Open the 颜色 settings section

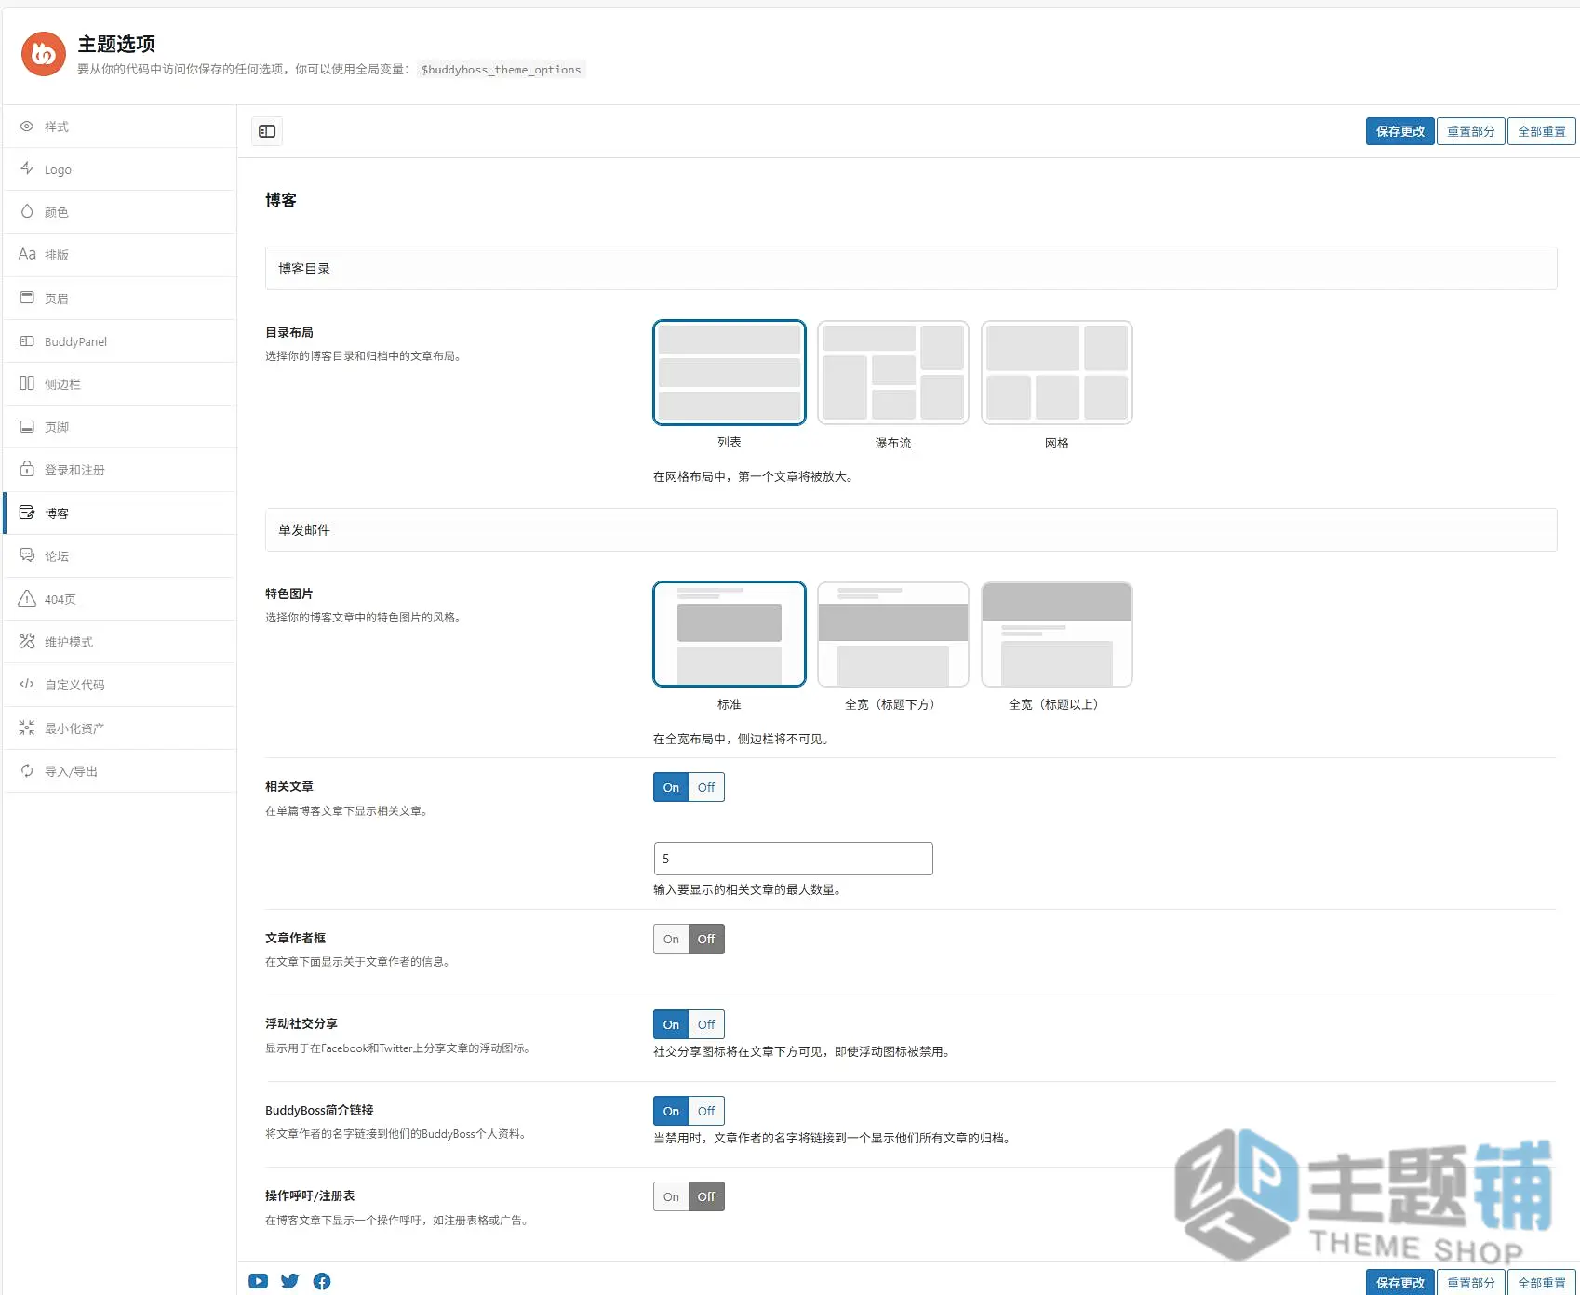[120, 212]
